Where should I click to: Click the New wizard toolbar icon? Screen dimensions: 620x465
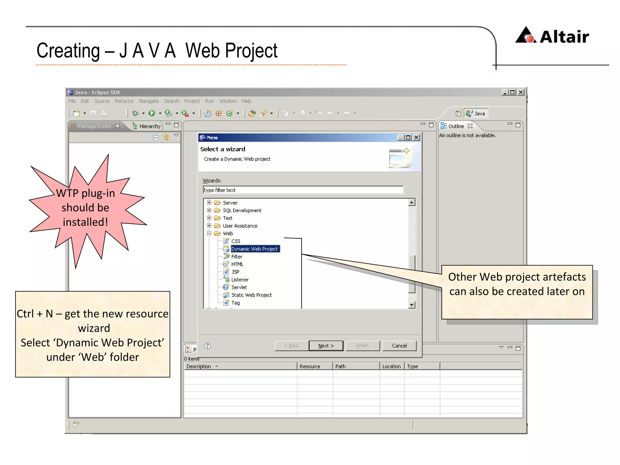point(76,113)
